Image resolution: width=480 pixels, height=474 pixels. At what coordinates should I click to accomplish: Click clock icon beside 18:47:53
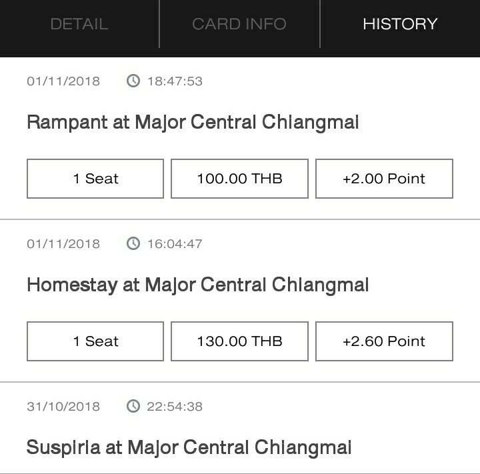(133, 81)
